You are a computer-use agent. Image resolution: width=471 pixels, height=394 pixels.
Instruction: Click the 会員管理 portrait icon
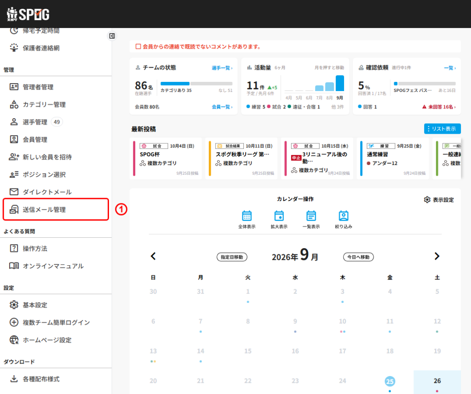tap(14, 139)
